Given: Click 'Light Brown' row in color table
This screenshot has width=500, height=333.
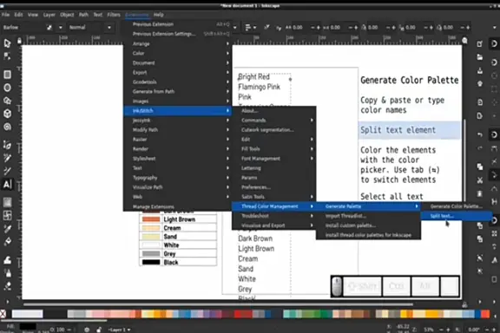Looking at the screenshot, I should pos(178,219).
